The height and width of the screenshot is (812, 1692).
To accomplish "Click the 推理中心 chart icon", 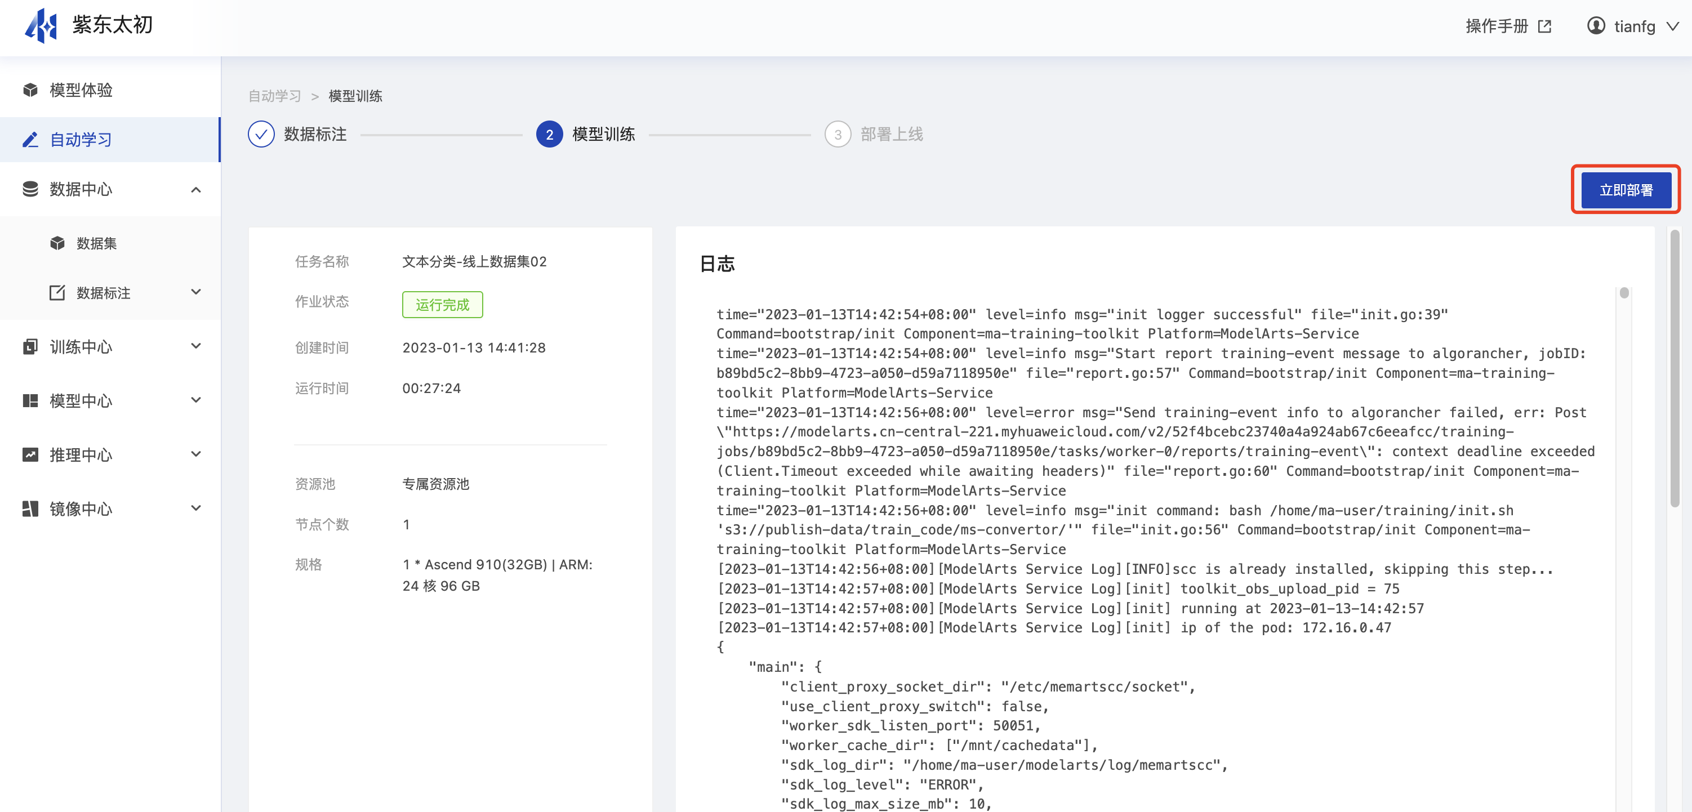I will click(x=30, y=454).
